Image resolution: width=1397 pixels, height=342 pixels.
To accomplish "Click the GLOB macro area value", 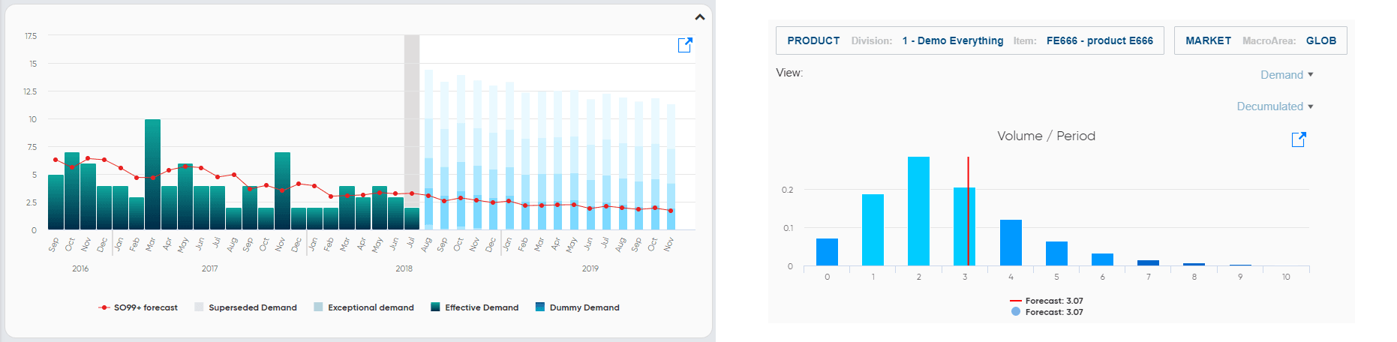I will 1321,40.
